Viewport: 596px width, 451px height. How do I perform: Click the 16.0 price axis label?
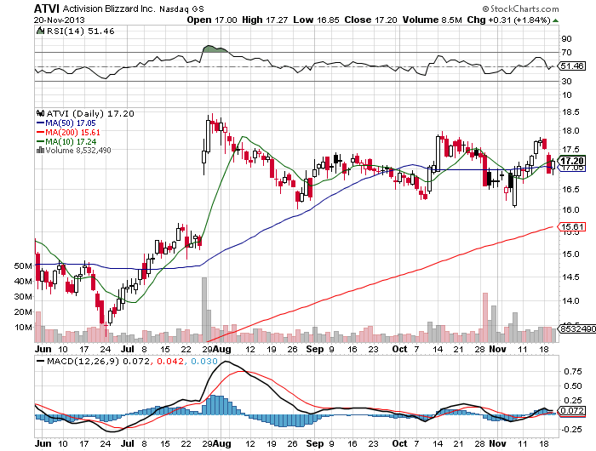point(570,209)
